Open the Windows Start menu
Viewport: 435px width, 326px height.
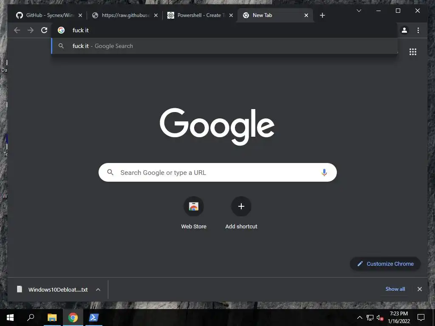[x=10, y=318]
